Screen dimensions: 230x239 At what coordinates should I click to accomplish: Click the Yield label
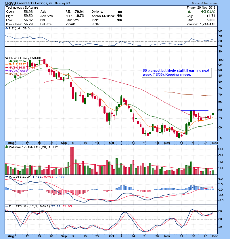pyautogui.click(x=95, y=20)
